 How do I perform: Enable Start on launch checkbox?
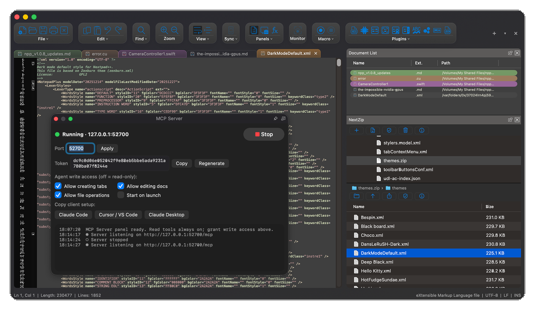tap(120, 195)
